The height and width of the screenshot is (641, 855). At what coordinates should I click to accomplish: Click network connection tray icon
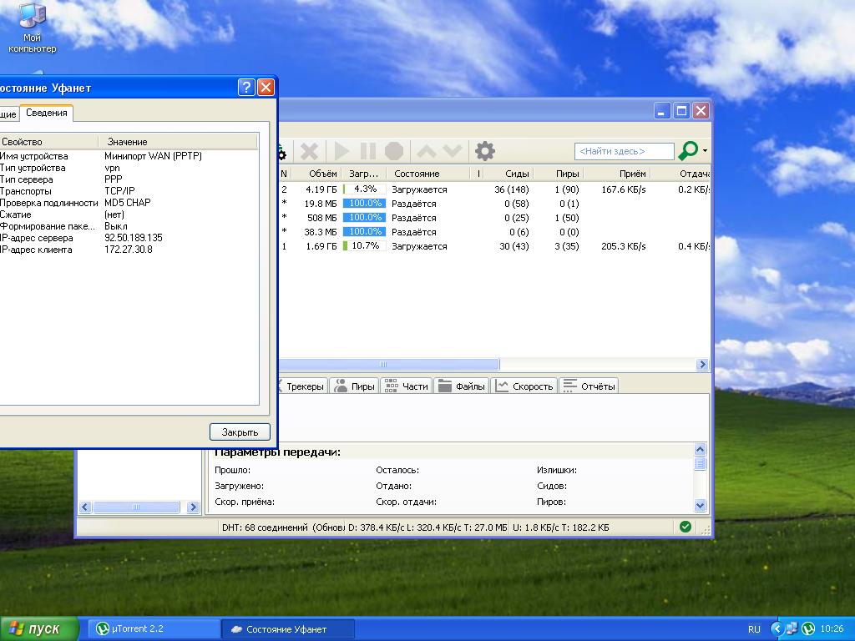click(x=792, y=628)
